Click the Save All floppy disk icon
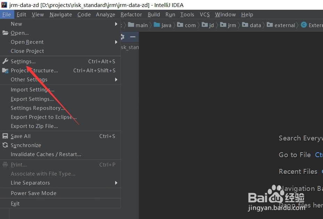323x219 pixels. tap(5, 136)
